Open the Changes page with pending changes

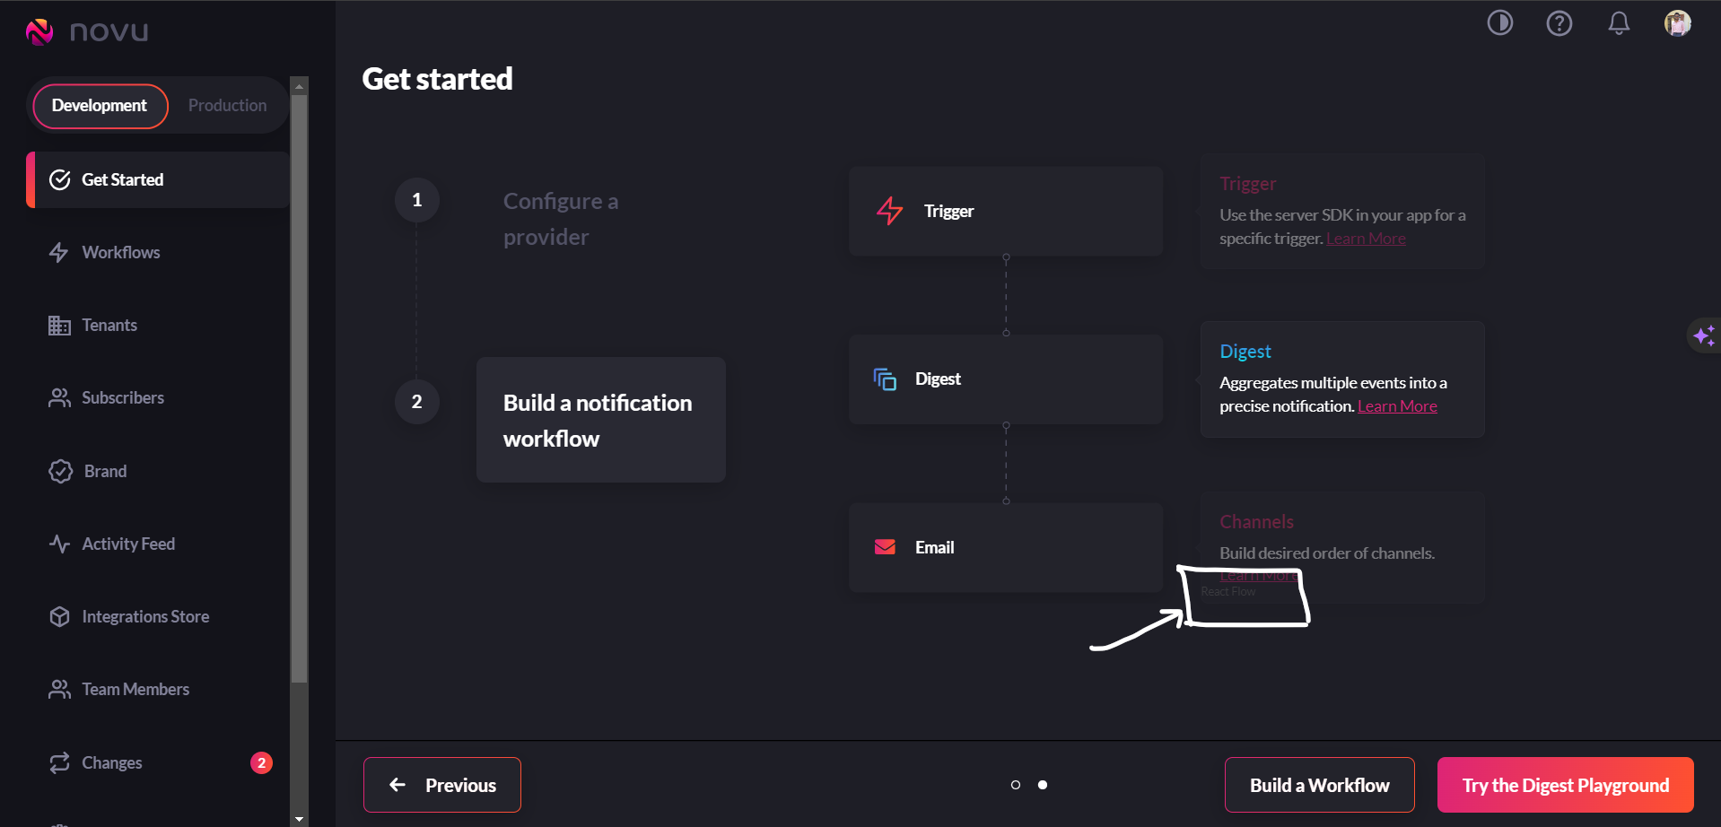[111, 762]
